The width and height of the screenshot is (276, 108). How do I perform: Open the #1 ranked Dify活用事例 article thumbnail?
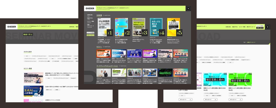tap(104, 27)
